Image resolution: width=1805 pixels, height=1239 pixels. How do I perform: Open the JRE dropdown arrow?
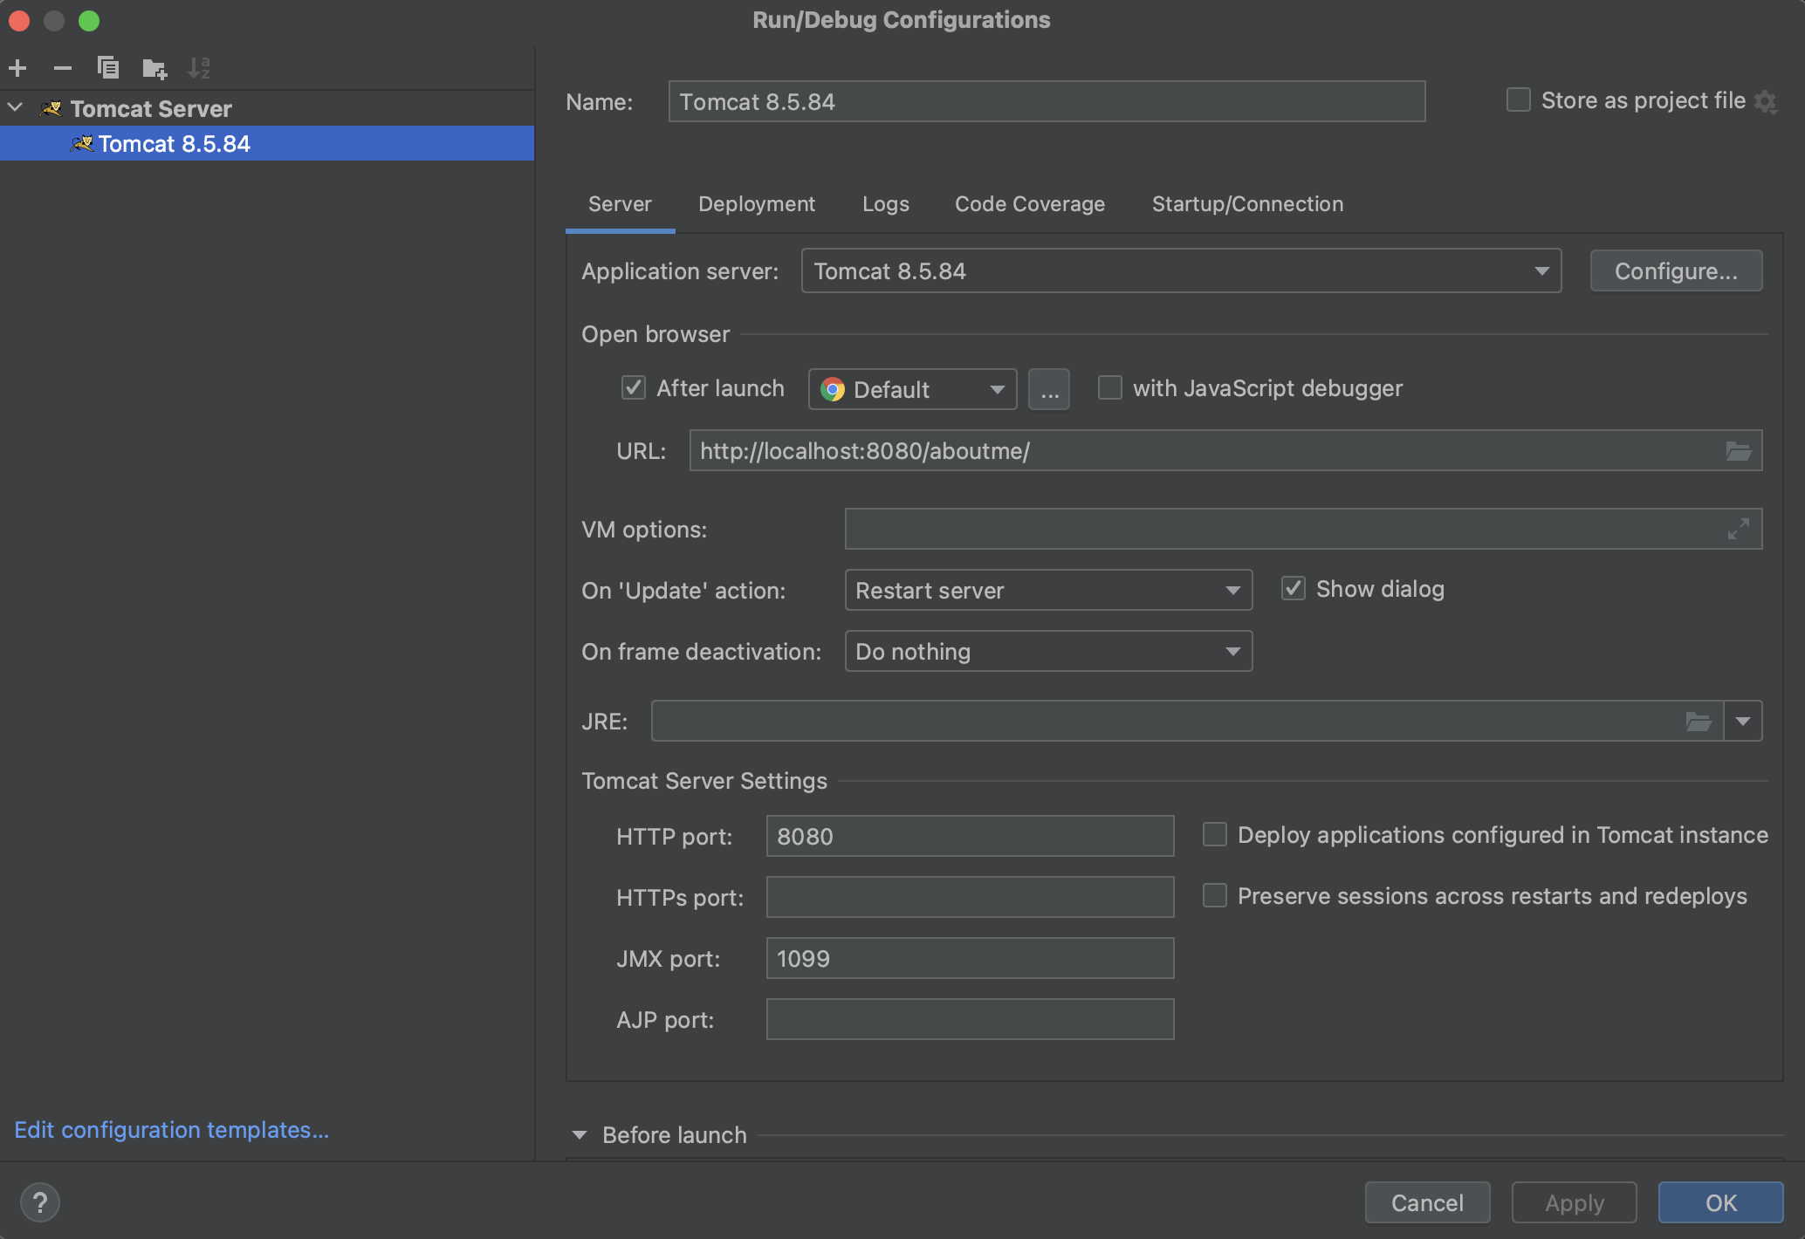(x=1743, y=722)
